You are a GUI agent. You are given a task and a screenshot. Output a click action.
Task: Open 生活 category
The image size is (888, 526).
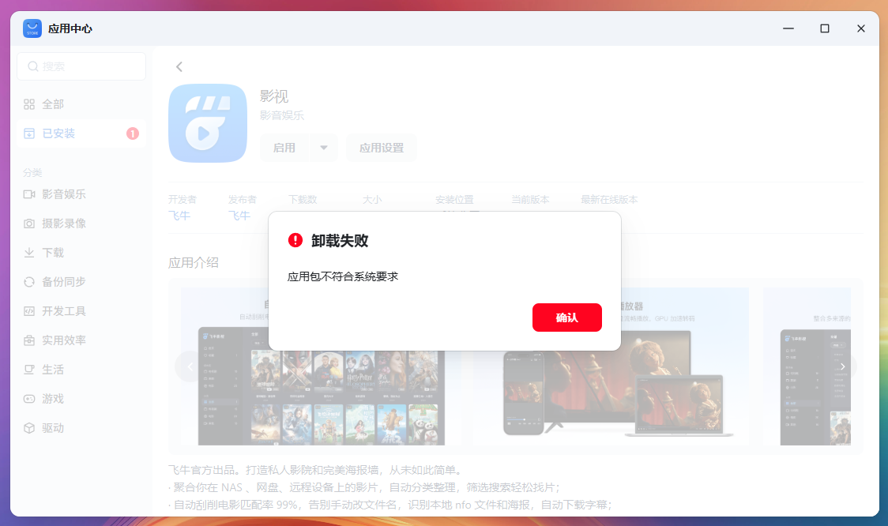(81, 370)
